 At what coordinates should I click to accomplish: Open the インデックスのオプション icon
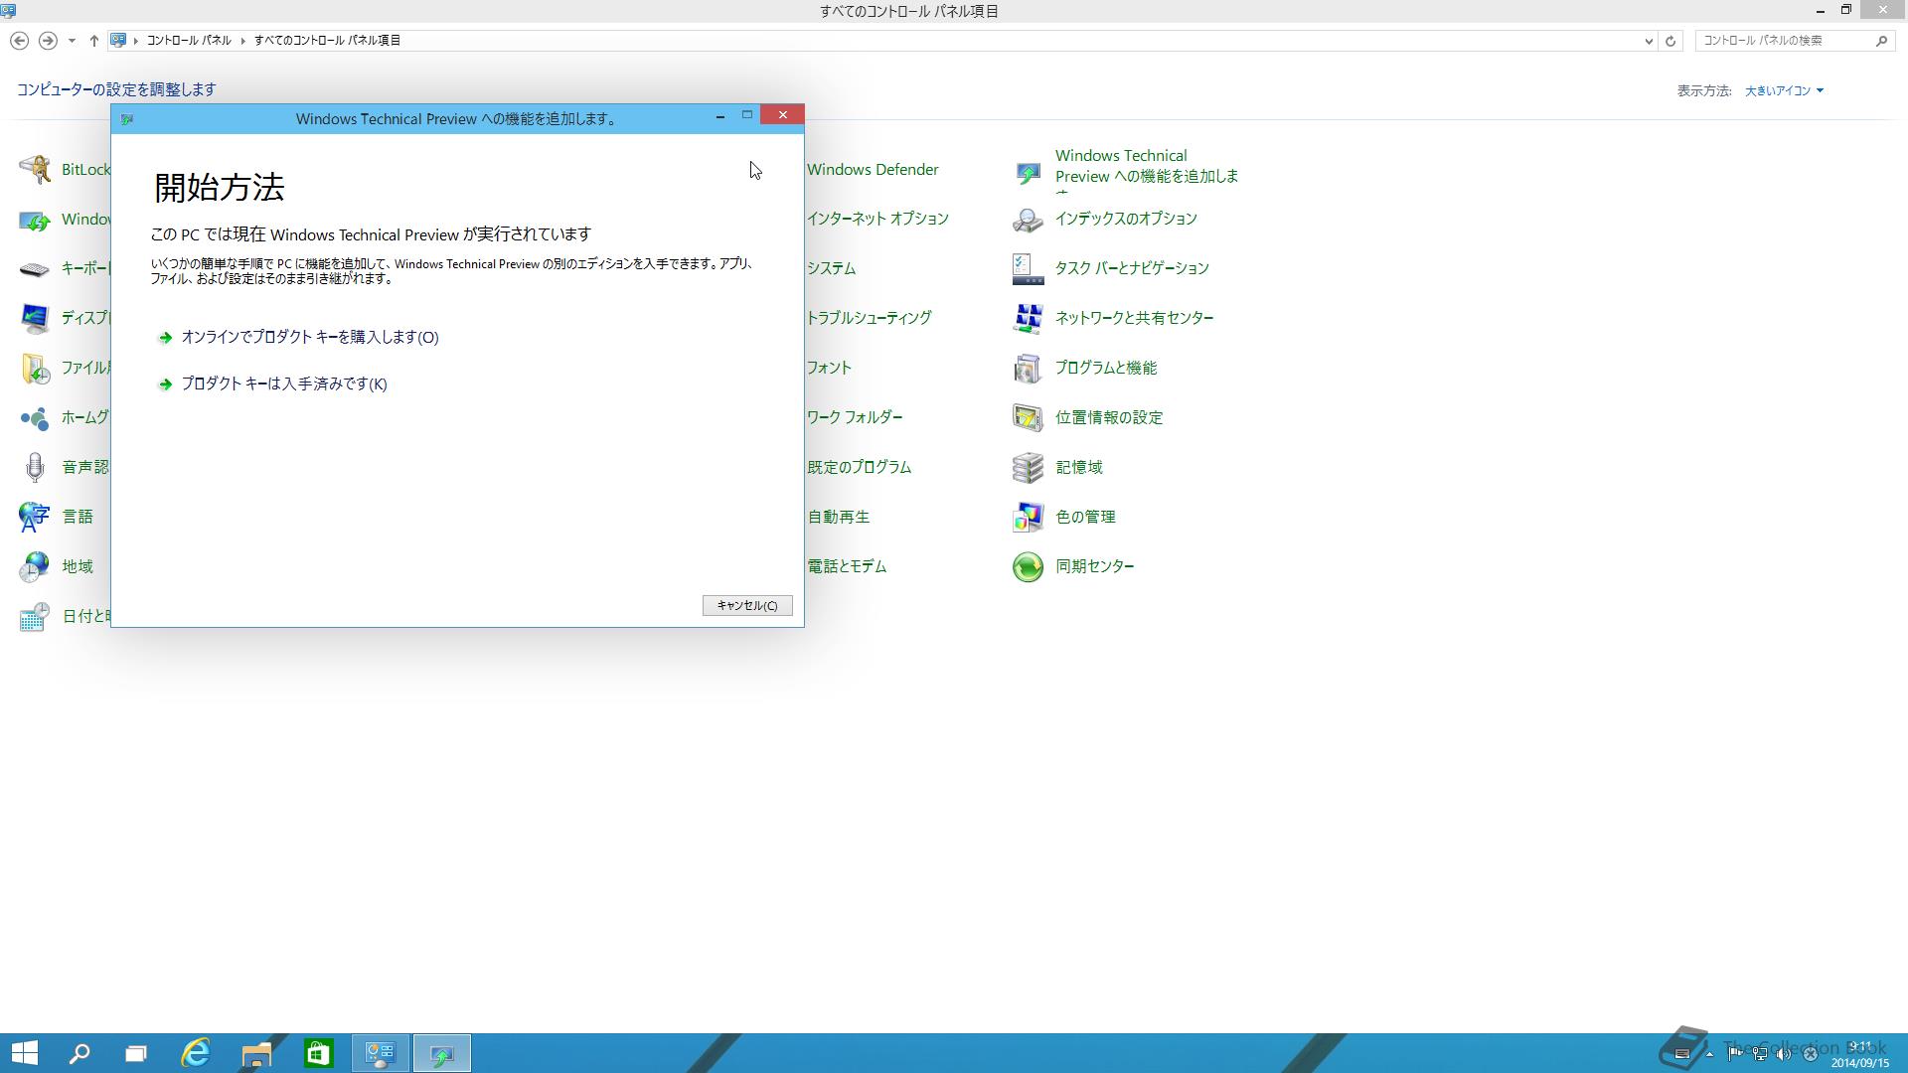(1029, 220)
